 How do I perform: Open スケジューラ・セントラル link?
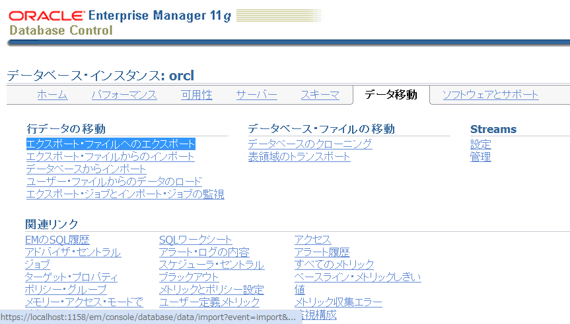coord(211,265)
